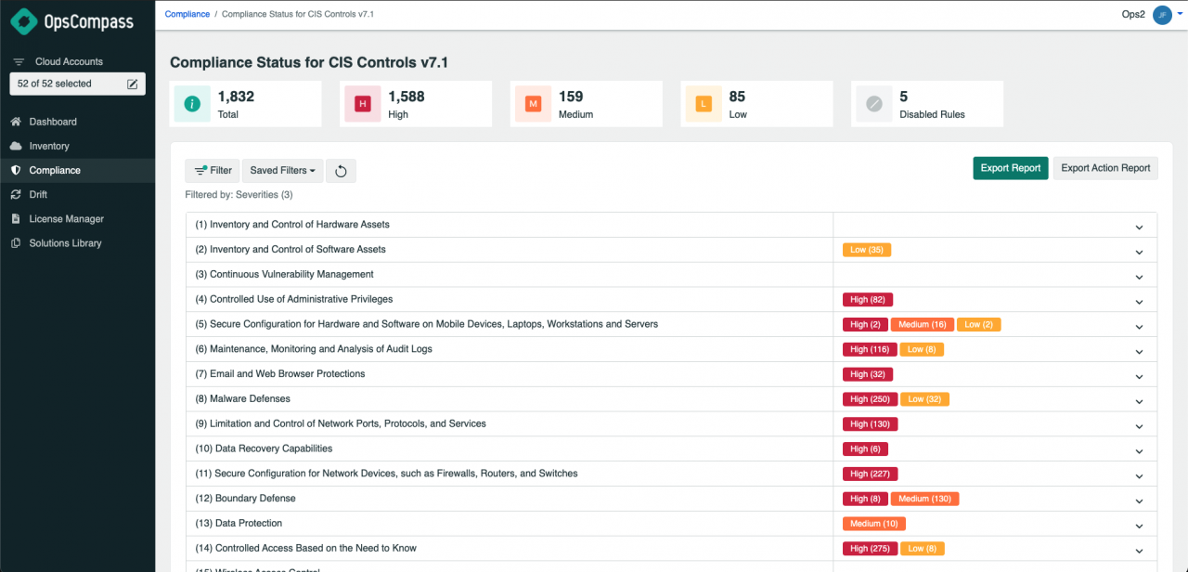Image resolution: width=1188 pixels, height=572 pixels.
Task: Click the Compliance breadcrumb link
Action: [x=186, y=14]
